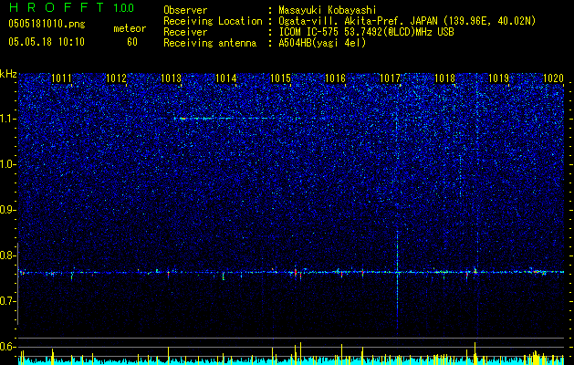Viewport: 574px width, 365px height.
Task: Click the 1.1 frequency axis label
Action: point(7,119)
